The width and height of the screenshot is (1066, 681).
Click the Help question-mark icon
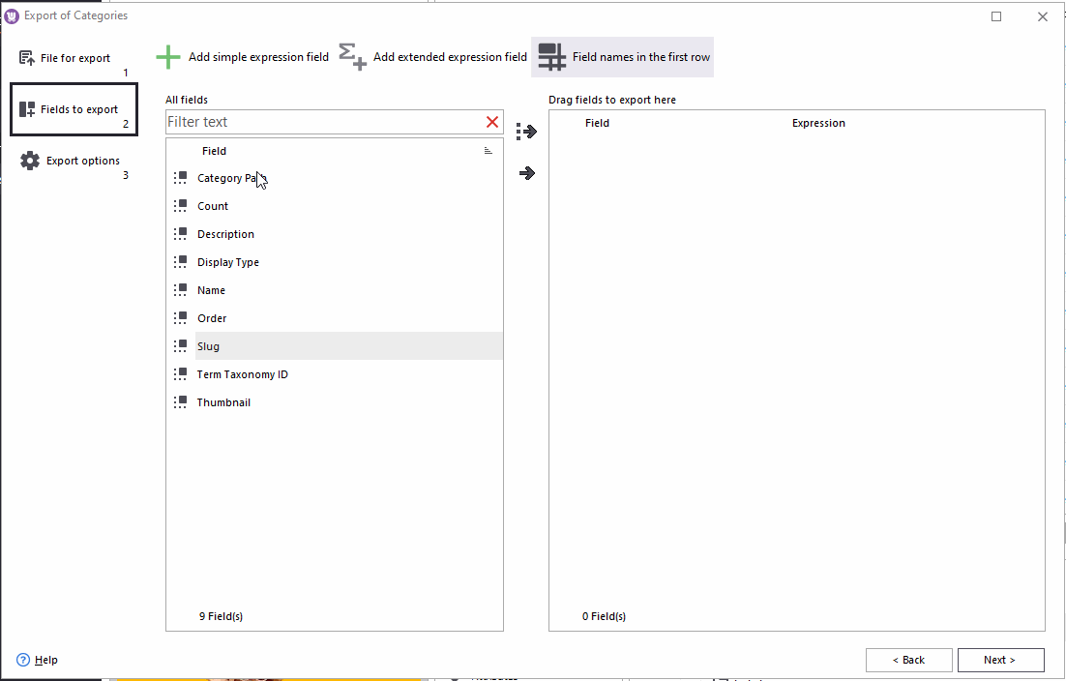(x=21, y=660)
